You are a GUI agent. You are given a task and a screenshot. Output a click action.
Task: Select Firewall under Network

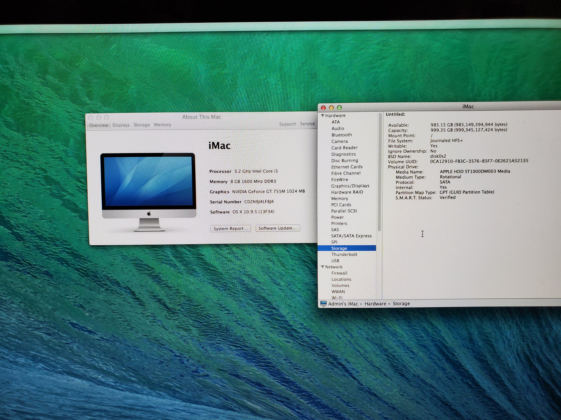[339, 273]
